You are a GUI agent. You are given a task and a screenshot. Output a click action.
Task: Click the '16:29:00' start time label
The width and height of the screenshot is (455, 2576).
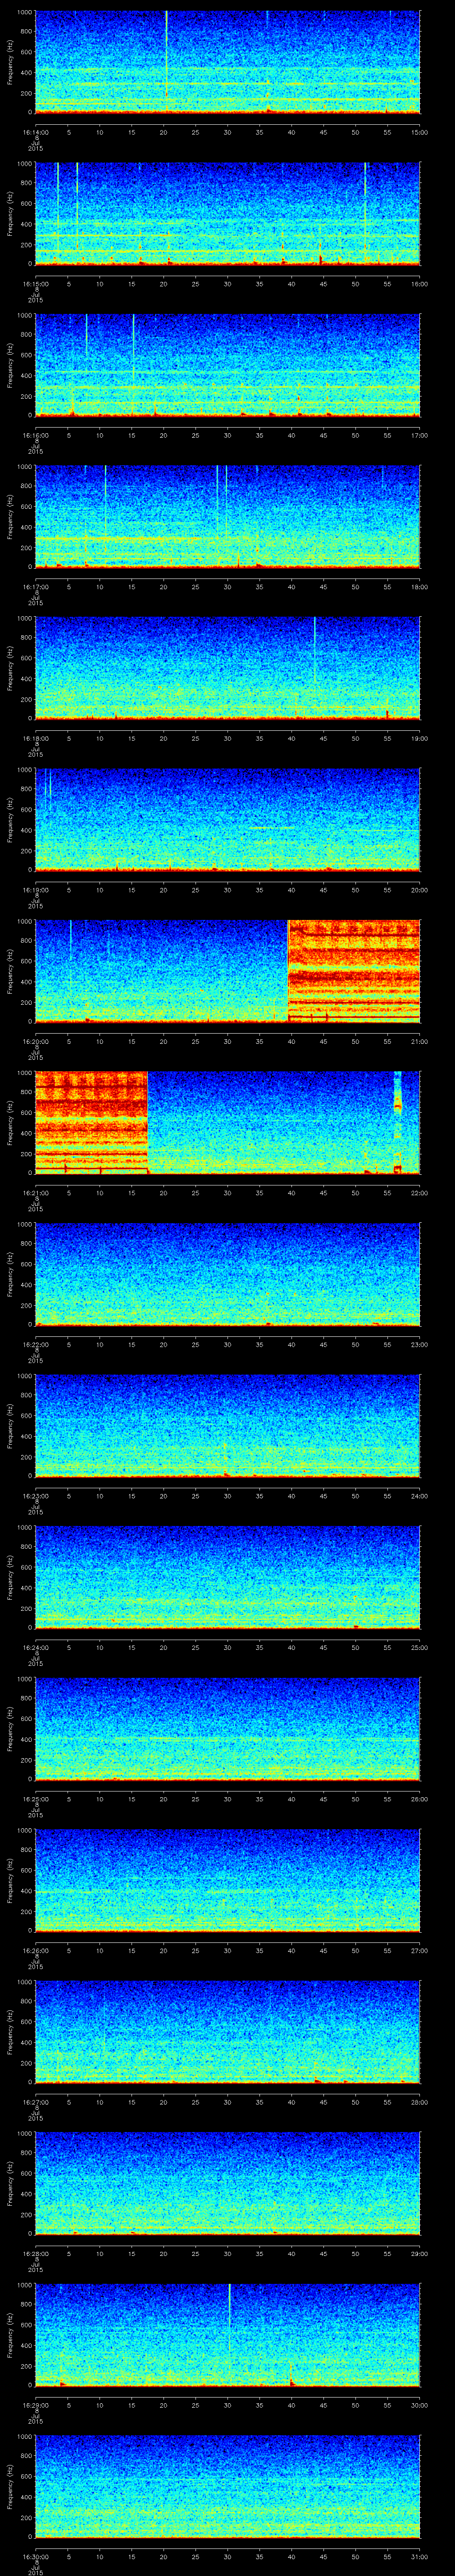click(x=35, y=2404)
